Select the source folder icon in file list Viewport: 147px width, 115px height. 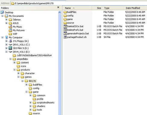click(65, 23)
